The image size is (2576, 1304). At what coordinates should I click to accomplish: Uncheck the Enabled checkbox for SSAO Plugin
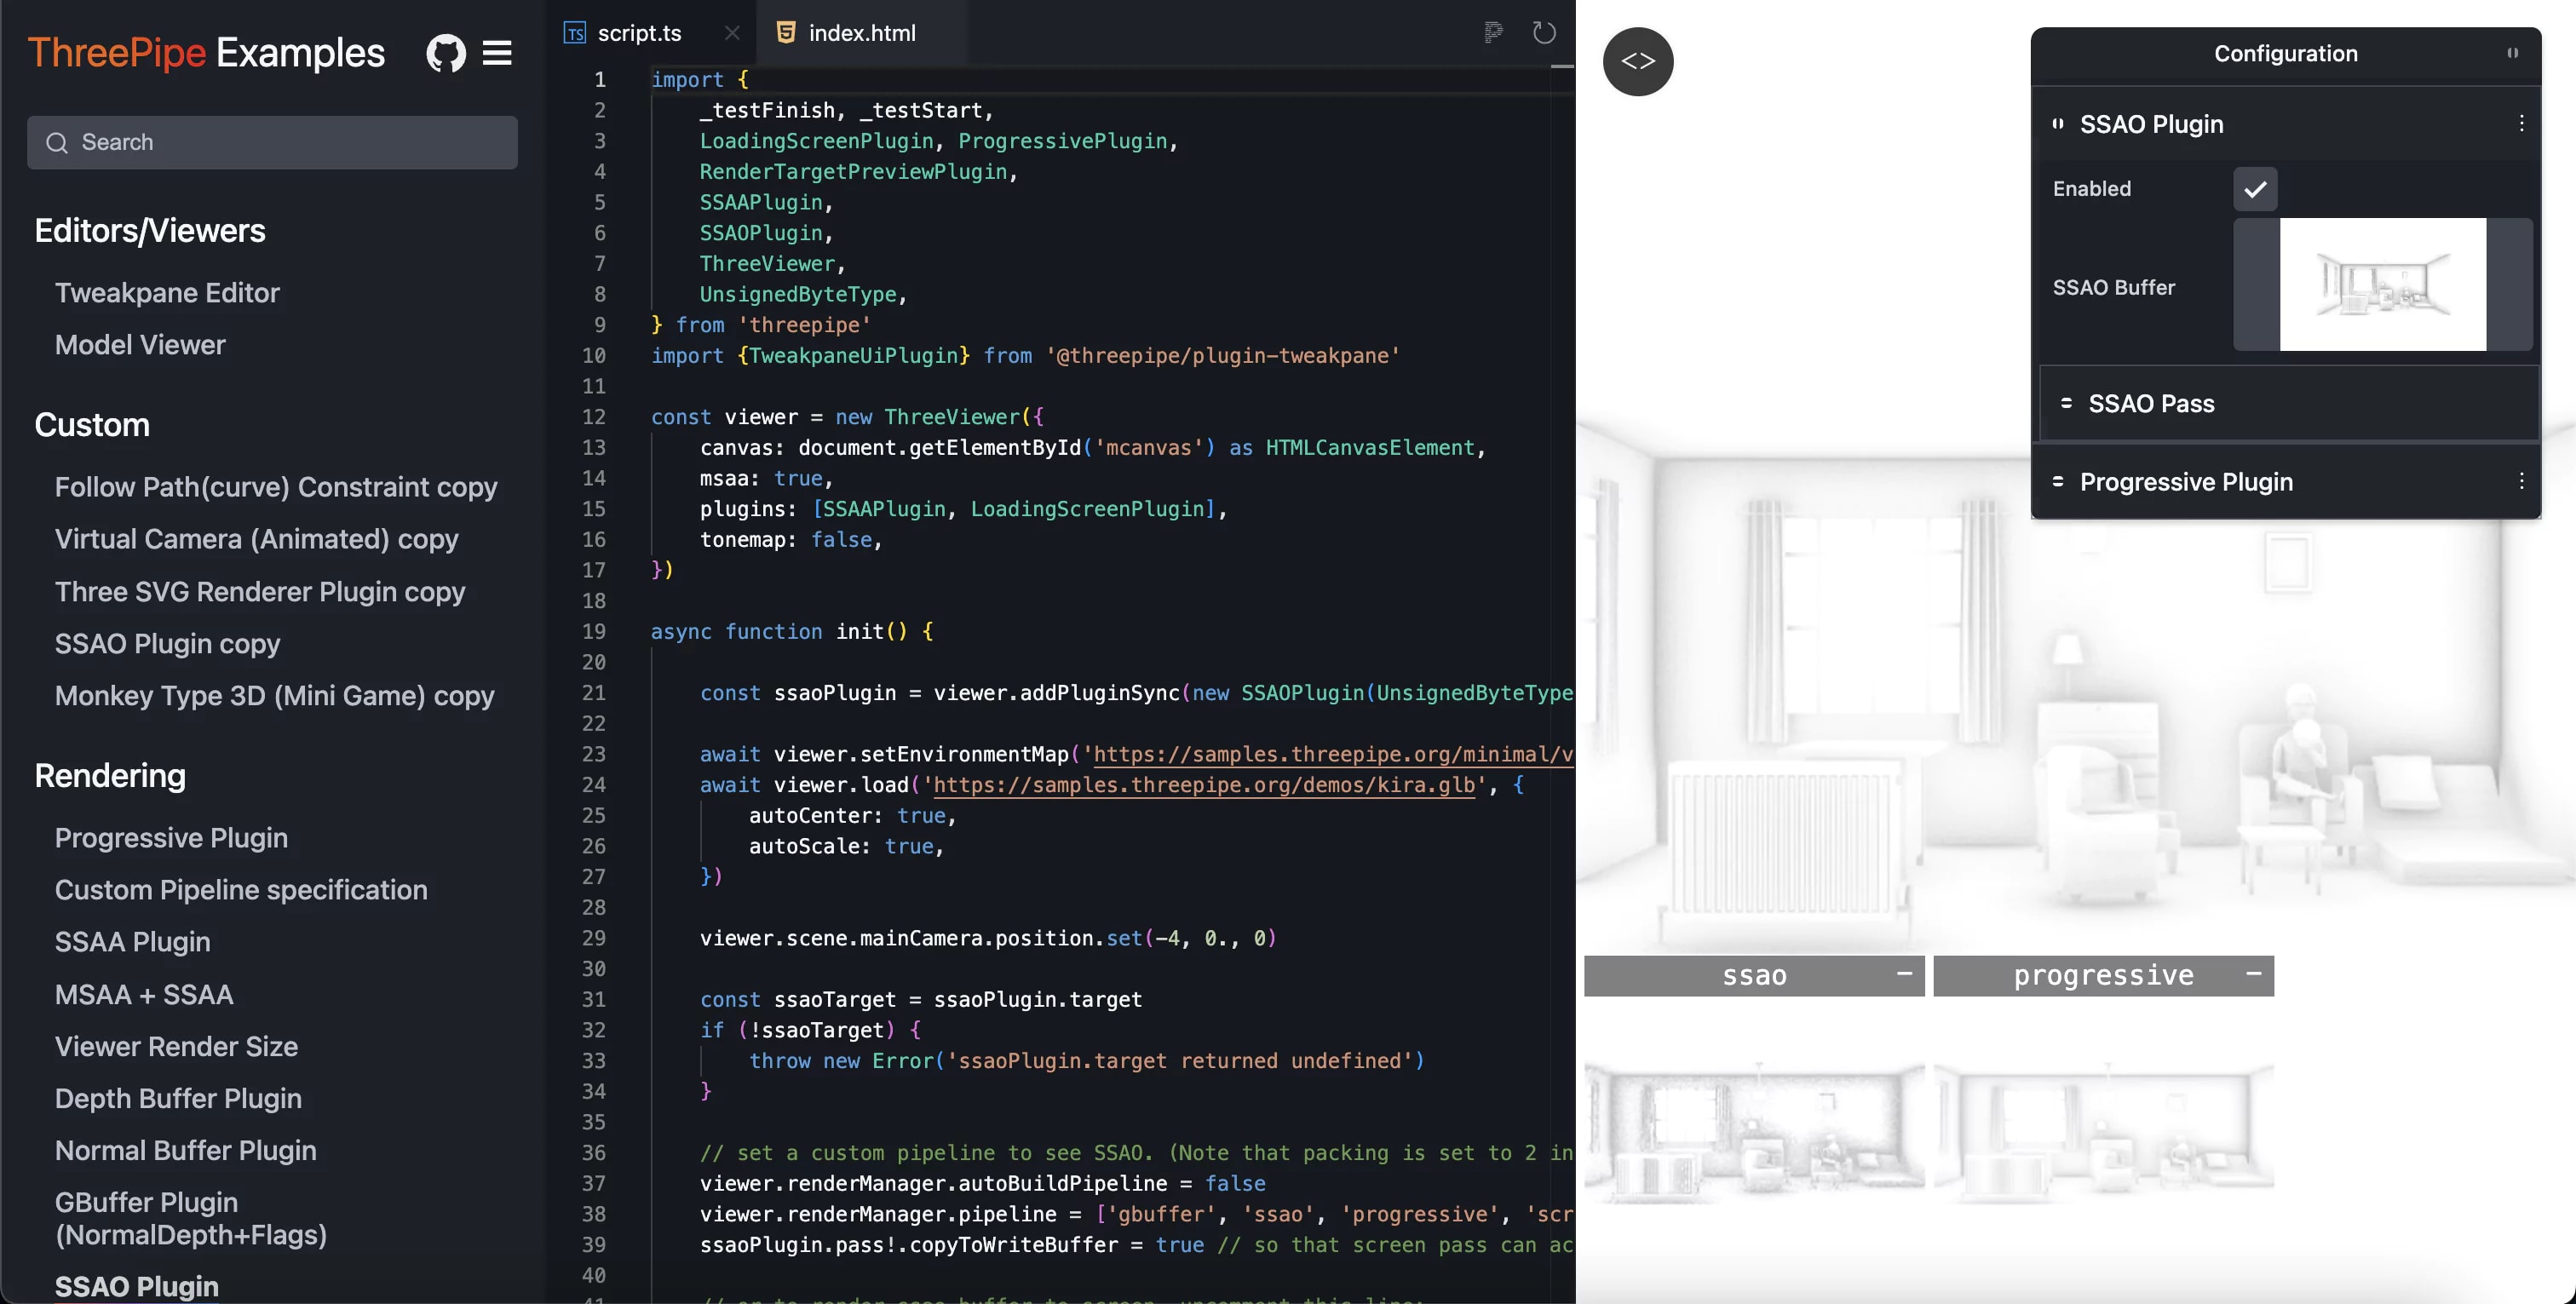pos(2254,188)
